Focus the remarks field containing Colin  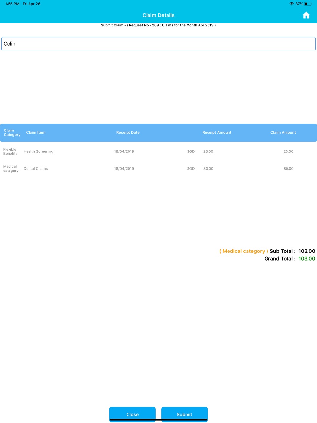pos(158,44)
